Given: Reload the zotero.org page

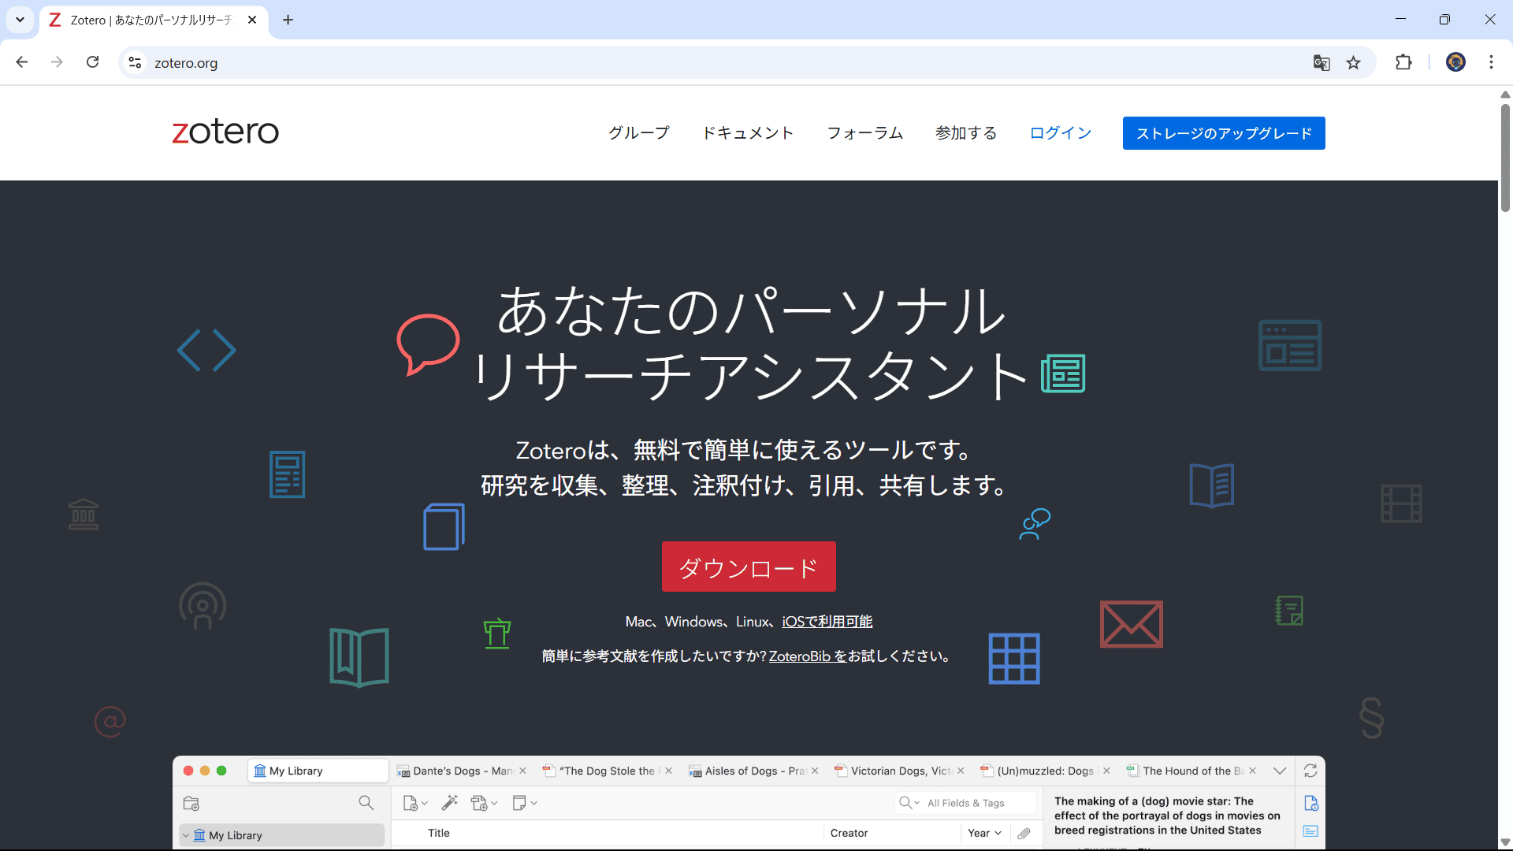Looking at the screenshot, I should [93, 62].
